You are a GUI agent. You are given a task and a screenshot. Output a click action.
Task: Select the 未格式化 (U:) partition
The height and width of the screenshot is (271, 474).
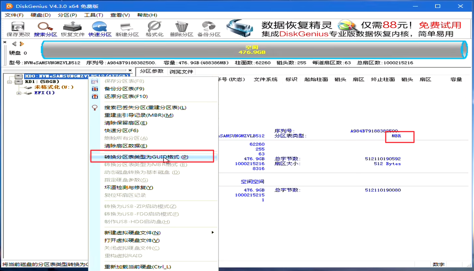pyautogui.click(x=54, y=87)
